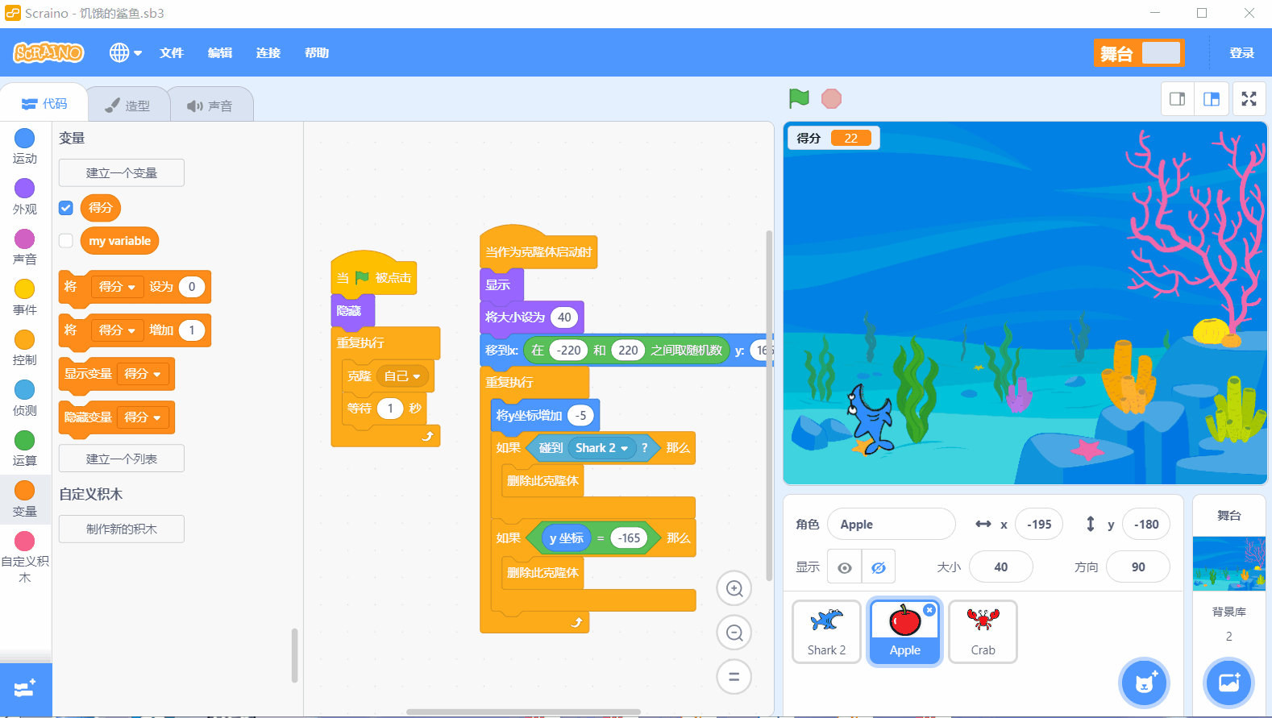
Task: Click the green flag to start
Action: (x=799, y=98)
